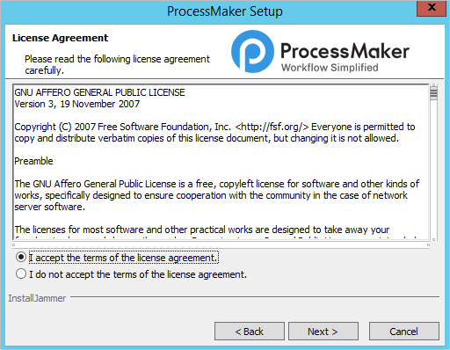Click the InstallJammer label
This screenshot has height=350, width=450.
coord(37,298)
